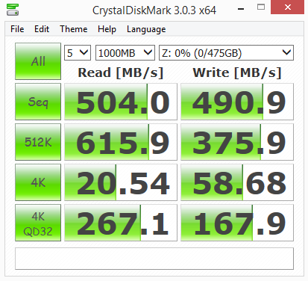The width and height of the screenshot is (308, 281).
Task: Select the 512K read result 615.9
Action: click(121, 142)
